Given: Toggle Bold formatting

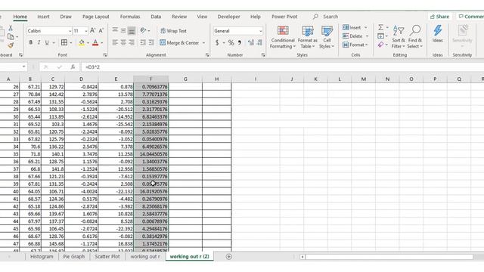Looking at the screenshot, I should click(x=30, y=42).
